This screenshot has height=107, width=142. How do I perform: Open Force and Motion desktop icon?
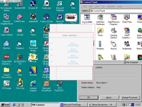(33, 46)
